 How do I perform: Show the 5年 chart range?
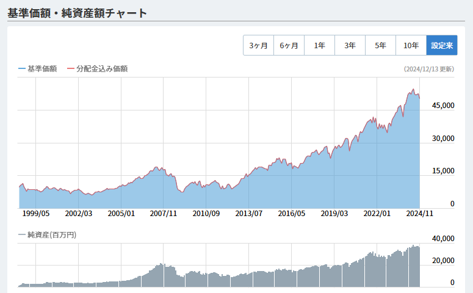pos(380,45)
